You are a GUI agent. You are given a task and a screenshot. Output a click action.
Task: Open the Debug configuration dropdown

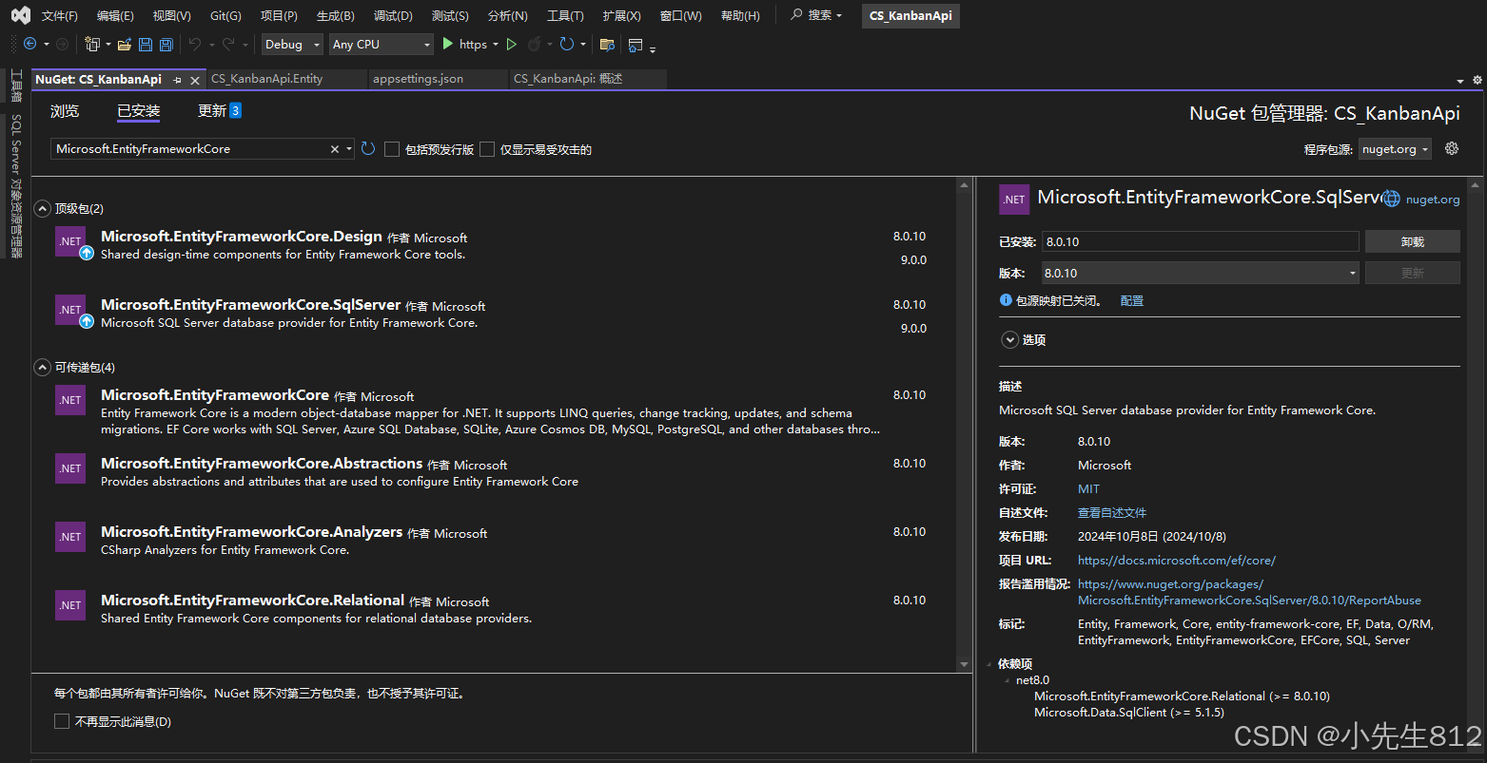click(x=292, y=44)
